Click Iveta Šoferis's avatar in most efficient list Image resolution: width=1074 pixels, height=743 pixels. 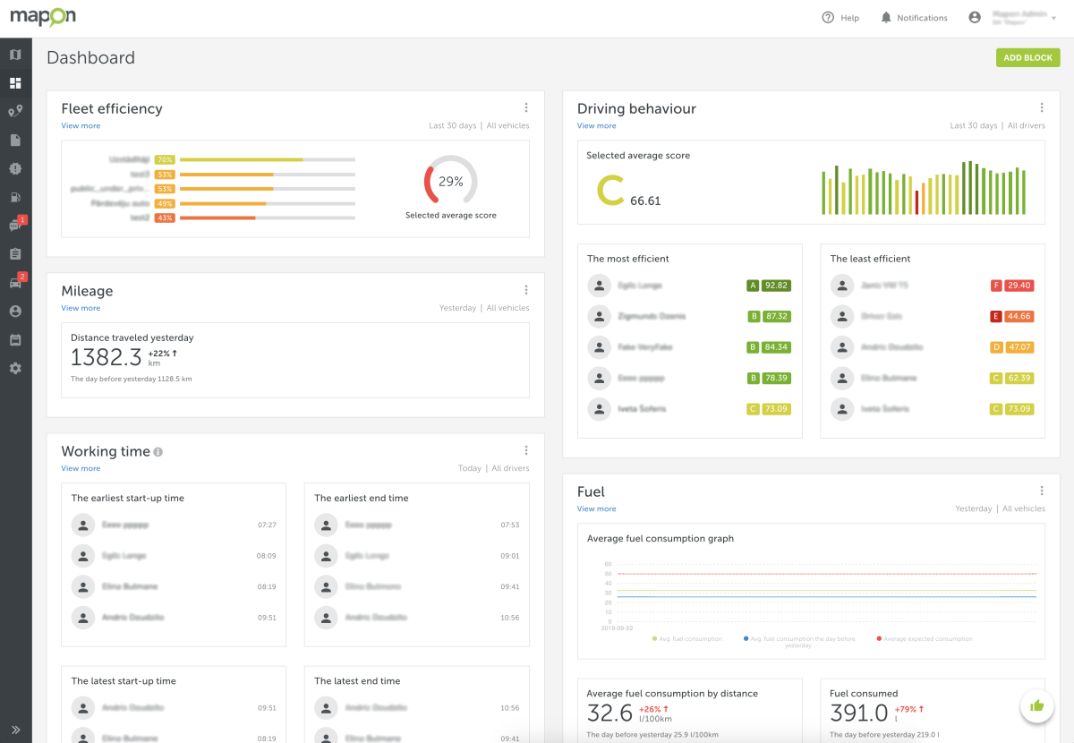click(x=599, y=408)
